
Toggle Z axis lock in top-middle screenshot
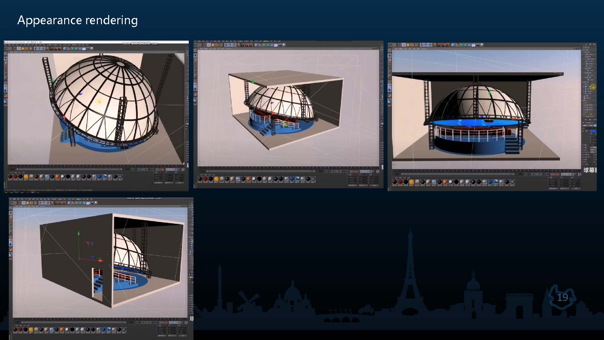[234, 45]
